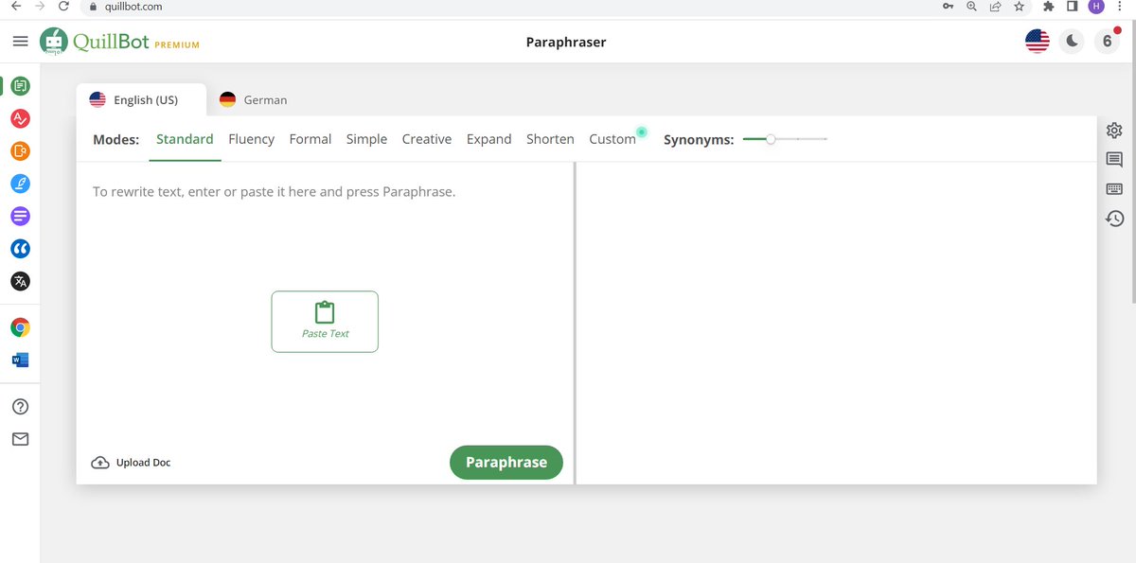Click the browser zoom magnifier icon
This screenshot has width=1136, height=563.
(x=972, y=7)
